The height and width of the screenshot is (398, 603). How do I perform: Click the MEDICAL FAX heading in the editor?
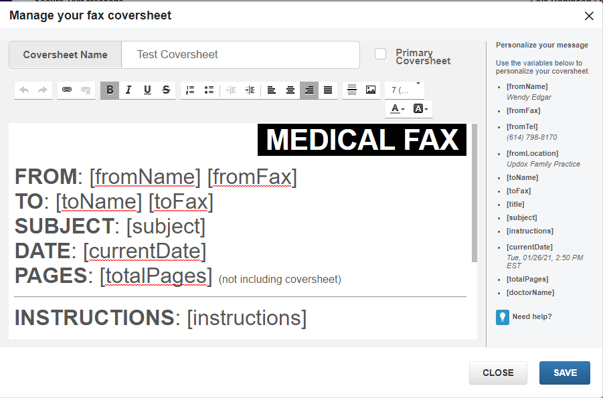coord(362,140)
